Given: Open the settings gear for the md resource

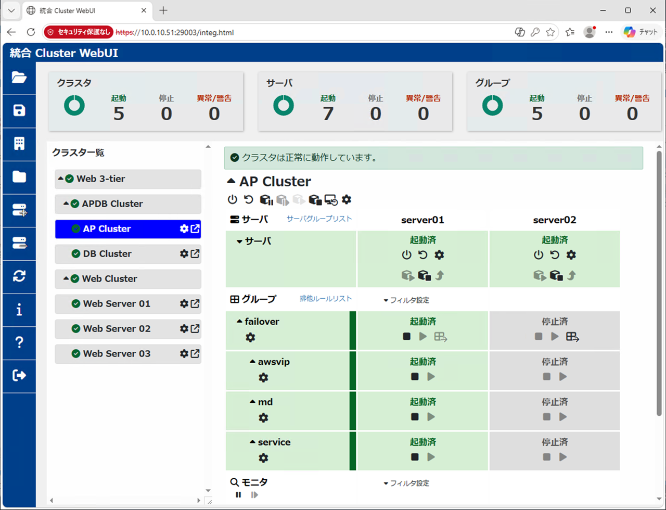Looking at the screenshot, I should 264,418.
